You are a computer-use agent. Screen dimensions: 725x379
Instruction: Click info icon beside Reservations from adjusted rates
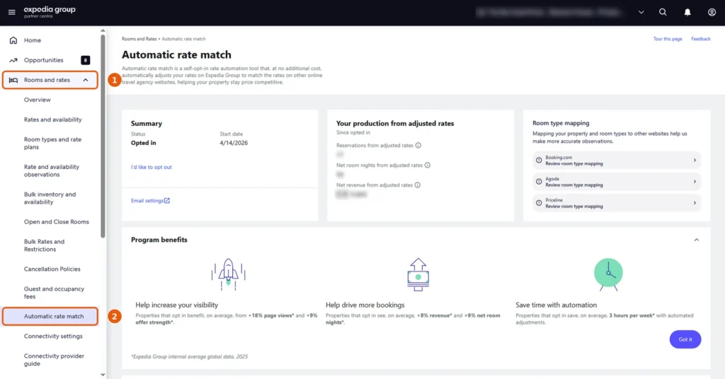(x=418, y=146)
